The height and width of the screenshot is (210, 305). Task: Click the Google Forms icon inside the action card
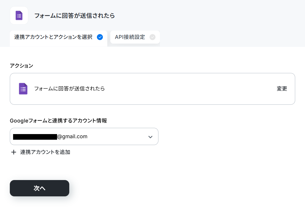point(23,89)
